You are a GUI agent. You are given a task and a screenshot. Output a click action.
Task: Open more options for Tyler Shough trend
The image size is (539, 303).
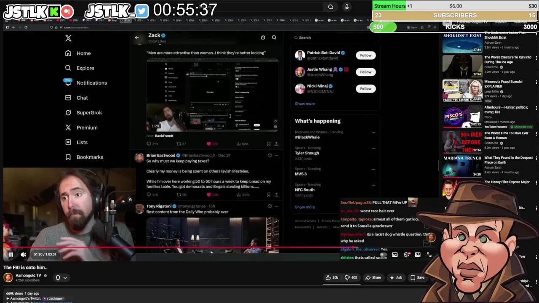(373, 149)
